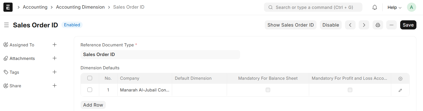This screenshot has height=111, width=423.
Task: Select all rows header checkbox
Action: (90, 78)
